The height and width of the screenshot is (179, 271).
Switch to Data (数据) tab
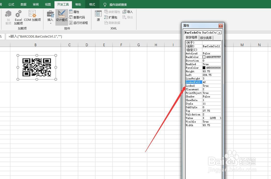coord(23,5)
